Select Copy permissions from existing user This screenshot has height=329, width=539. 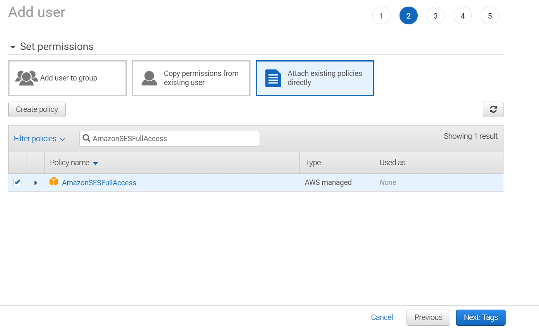click(x=191, y=78)
